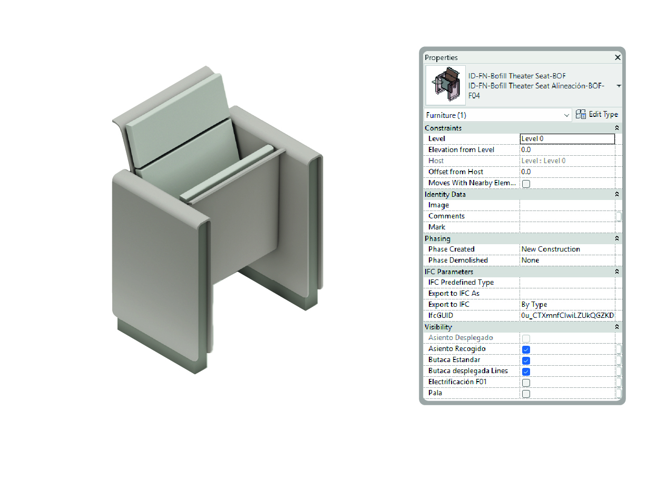The image size is (666, 481).
Task: Collapse the Phasing section
Action: (x=617, y=238)
